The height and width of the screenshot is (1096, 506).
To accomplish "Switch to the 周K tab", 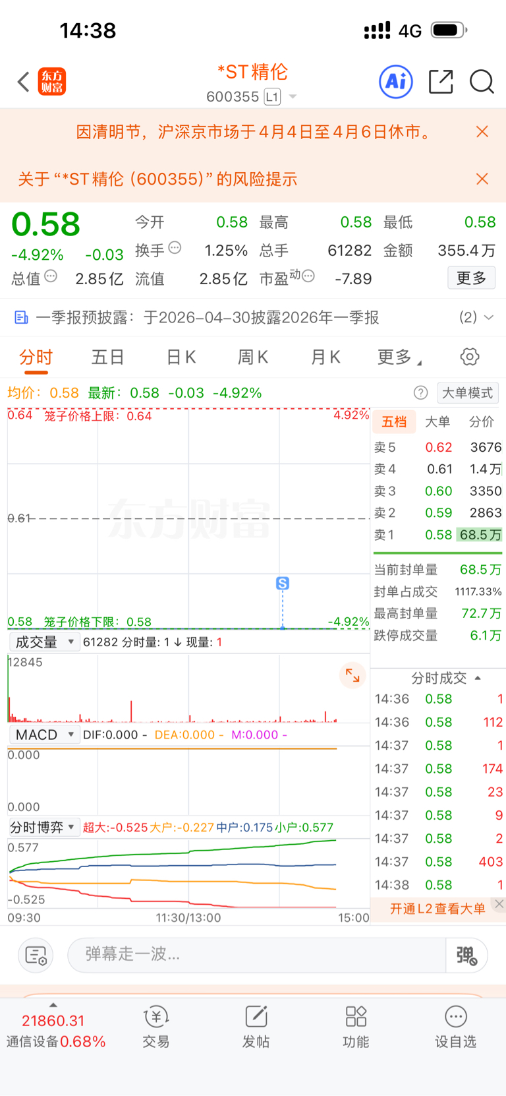I will pyautogui.click(x=253, y=357).
